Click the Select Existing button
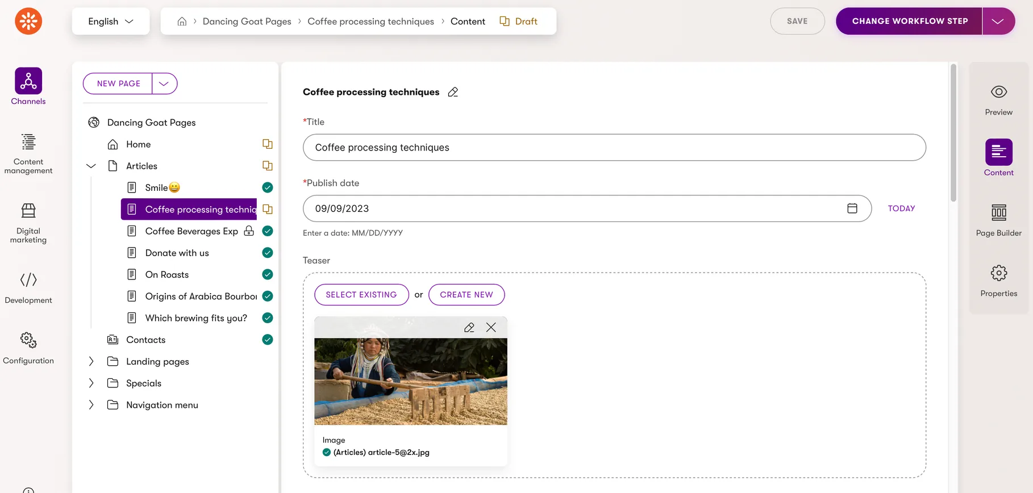This screenshot has width=1033, height=493. coord(361,295)
